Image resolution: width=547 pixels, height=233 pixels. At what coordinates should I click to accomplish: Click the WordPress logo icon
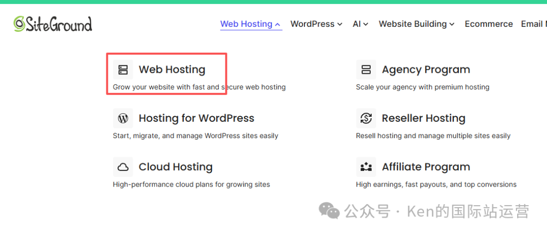tap(123, 118)
